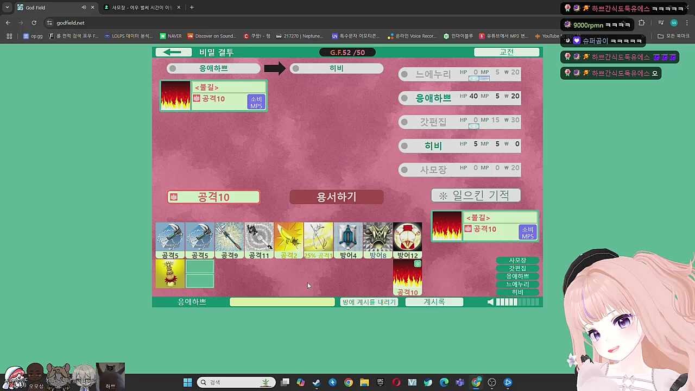Screen dimensions: 695x391
Task: Click the 일으킨 기적 button
Action: coord(476,195)
